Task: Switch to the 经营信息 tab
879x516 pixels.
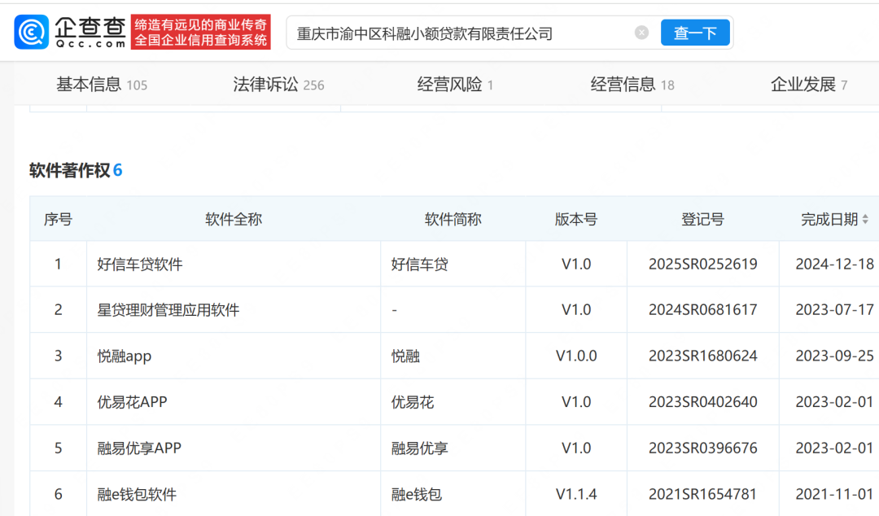Action: 632,85
